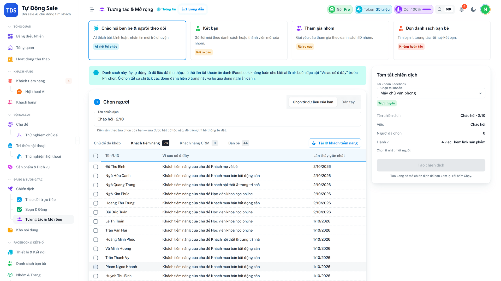Check the box for Đỗ Thu Bình
Image resolution: width=501 pixels, height=281 pixels.
[x=96, y=167]
